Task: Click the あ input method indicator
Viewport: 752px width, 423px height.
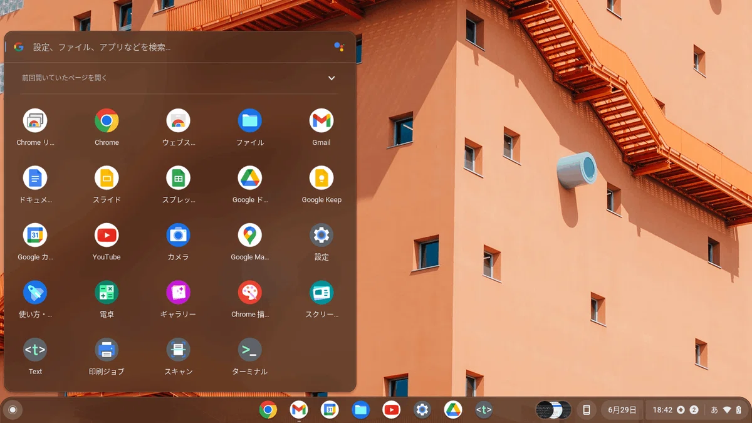Action: point(714,410)
